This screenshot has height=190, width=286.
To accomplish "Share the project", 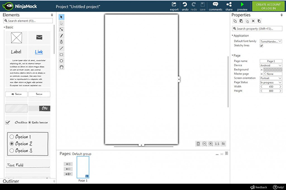I will [x=229, y=7].
